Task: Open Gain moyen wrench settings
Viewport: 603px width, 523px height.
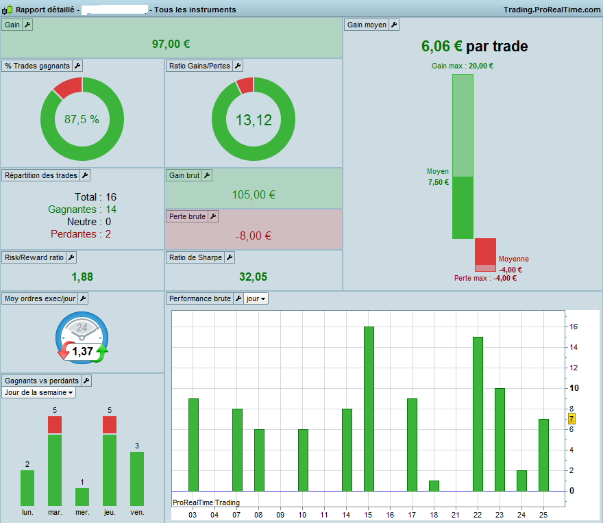Action: (x=394, y=25)
